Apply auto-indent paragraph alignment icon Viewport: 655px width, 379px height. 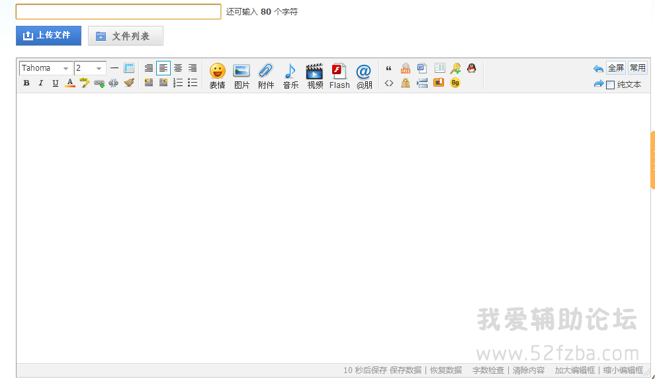coord(149,67)
